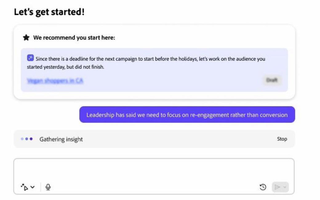Open the Vegan shoppers in CA link

click(55, 81)
